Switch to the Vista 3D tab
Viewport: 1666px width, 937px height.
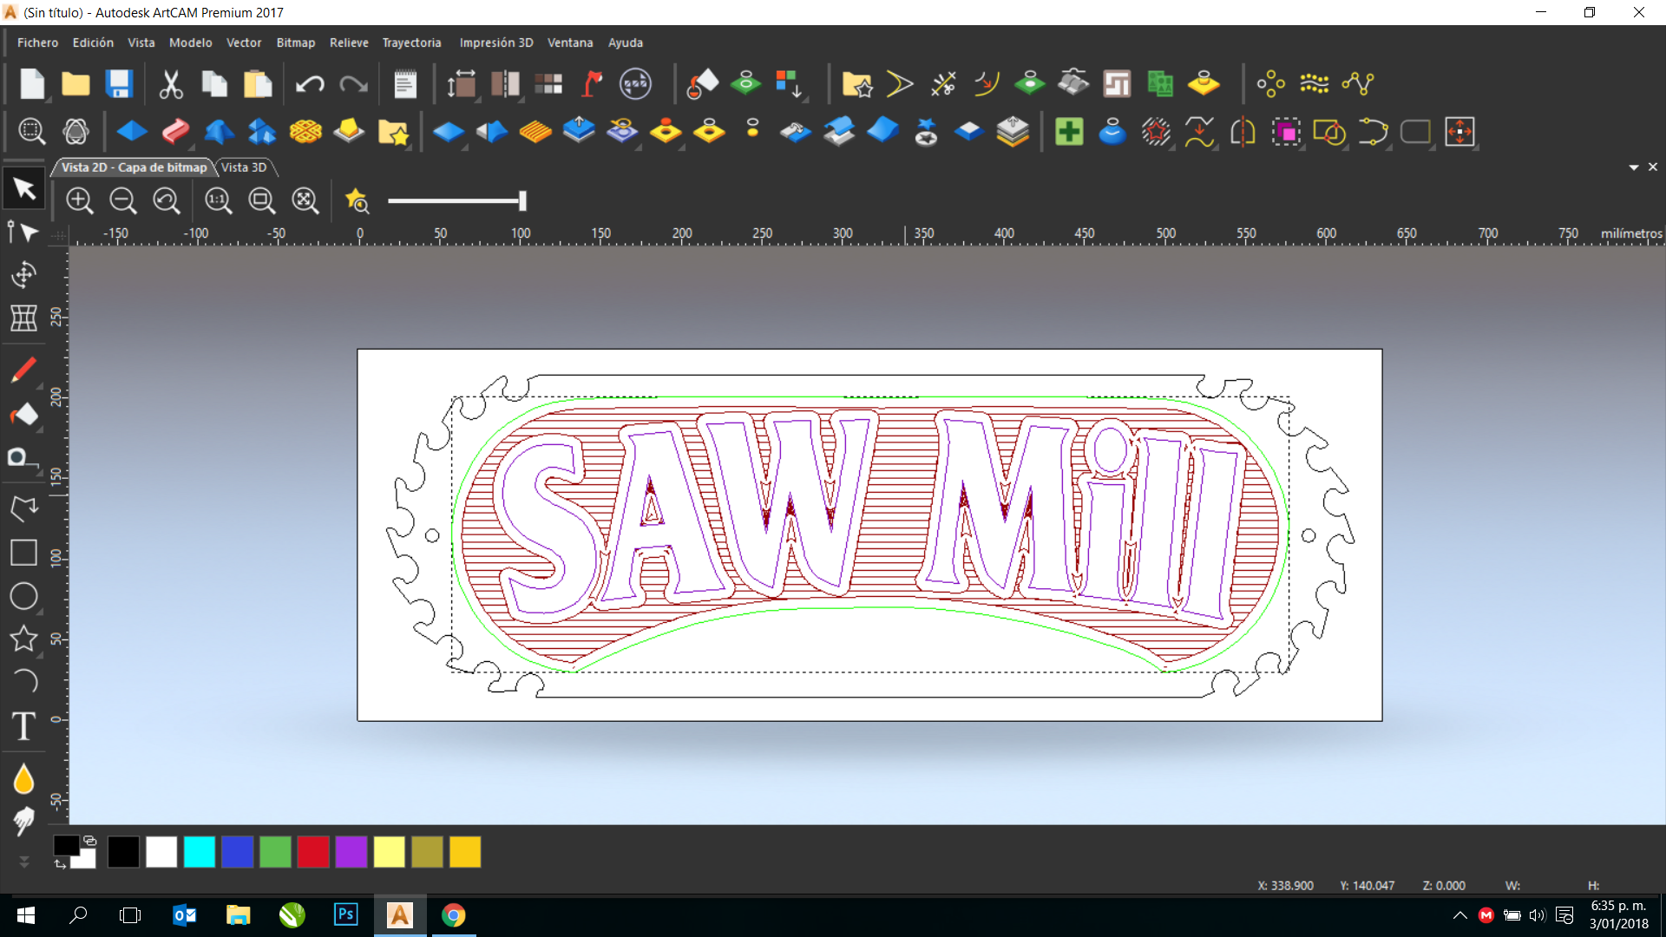pos(244,167)
